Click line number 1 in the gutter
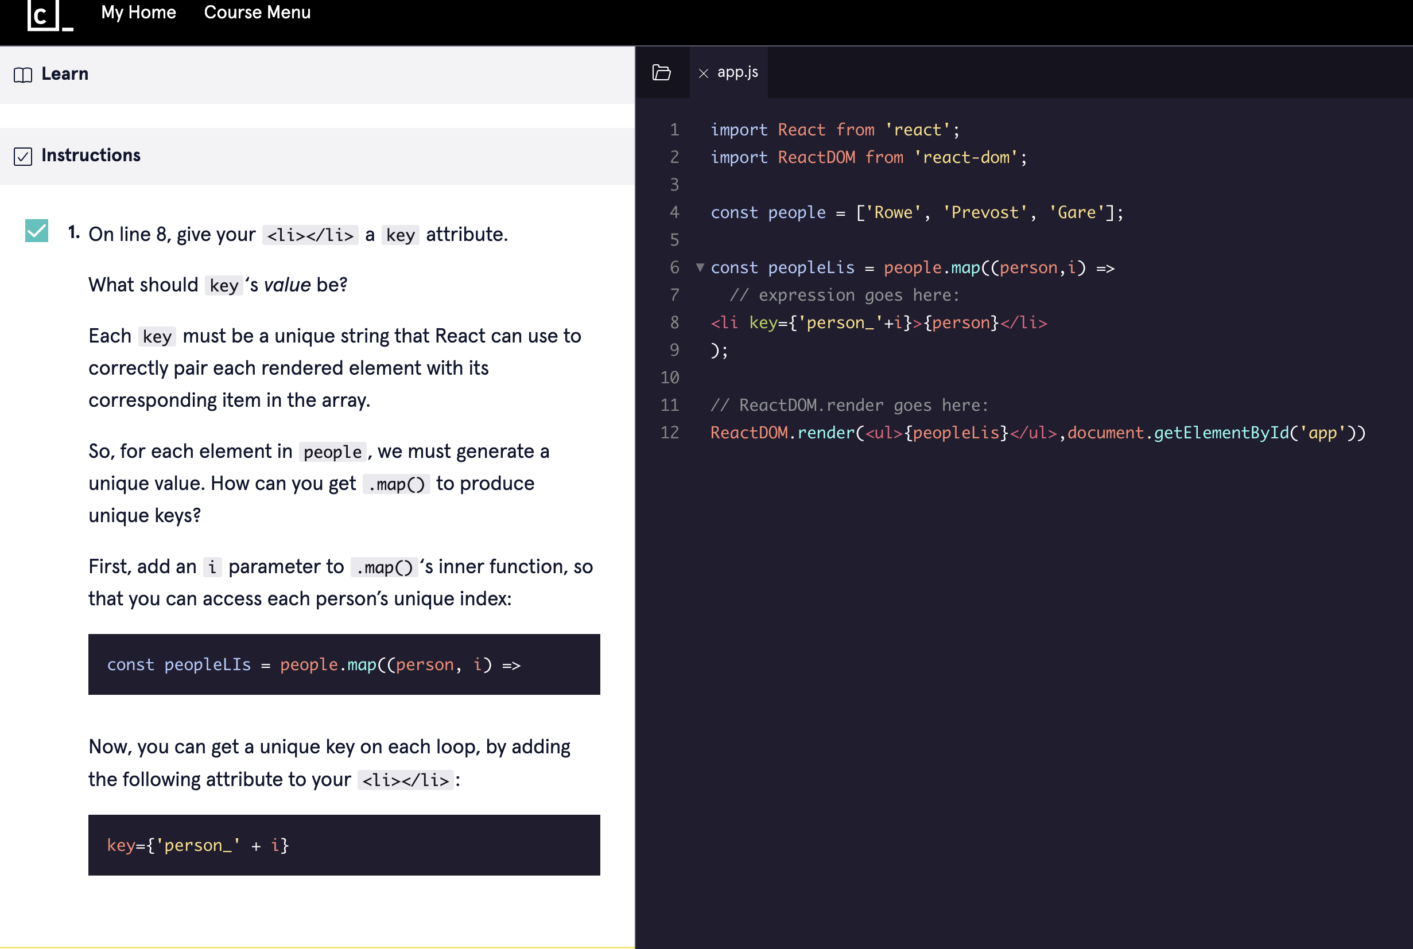 pyautogui.click(x=673, y=129)
